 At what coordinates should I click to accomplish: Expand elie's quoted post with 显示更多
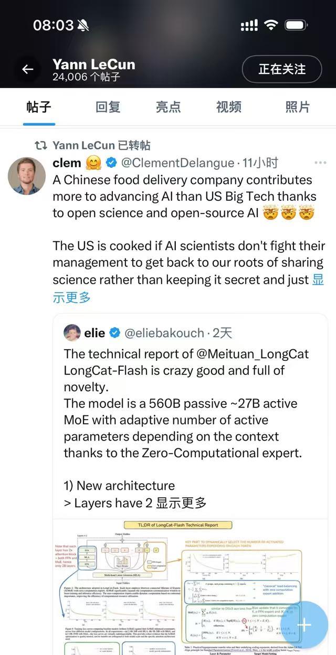click(x=181, y=502)
